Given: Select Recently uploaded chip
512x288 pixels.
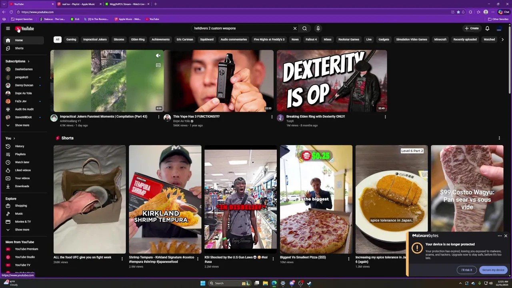Looking at the screenshot, I should (x=465, y=39).
